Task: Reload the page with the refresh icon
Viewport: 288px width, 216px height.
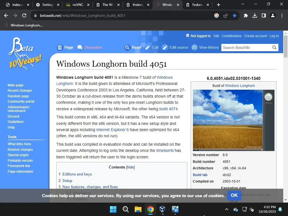Action: [x=24, y=16]
